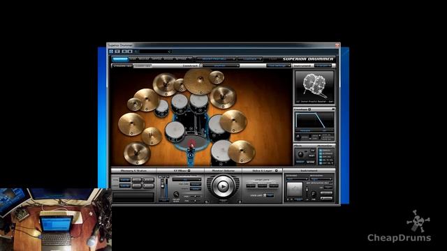Open the Instrument selector dropdown at bottom right
This screenshot has width=447, height=251.
coord(297,178)
